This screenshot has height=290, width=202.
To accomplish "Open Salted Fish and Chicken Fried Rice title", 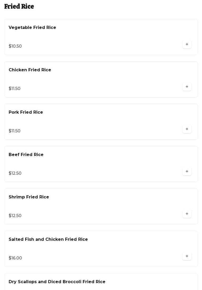I will coord(48,239).
